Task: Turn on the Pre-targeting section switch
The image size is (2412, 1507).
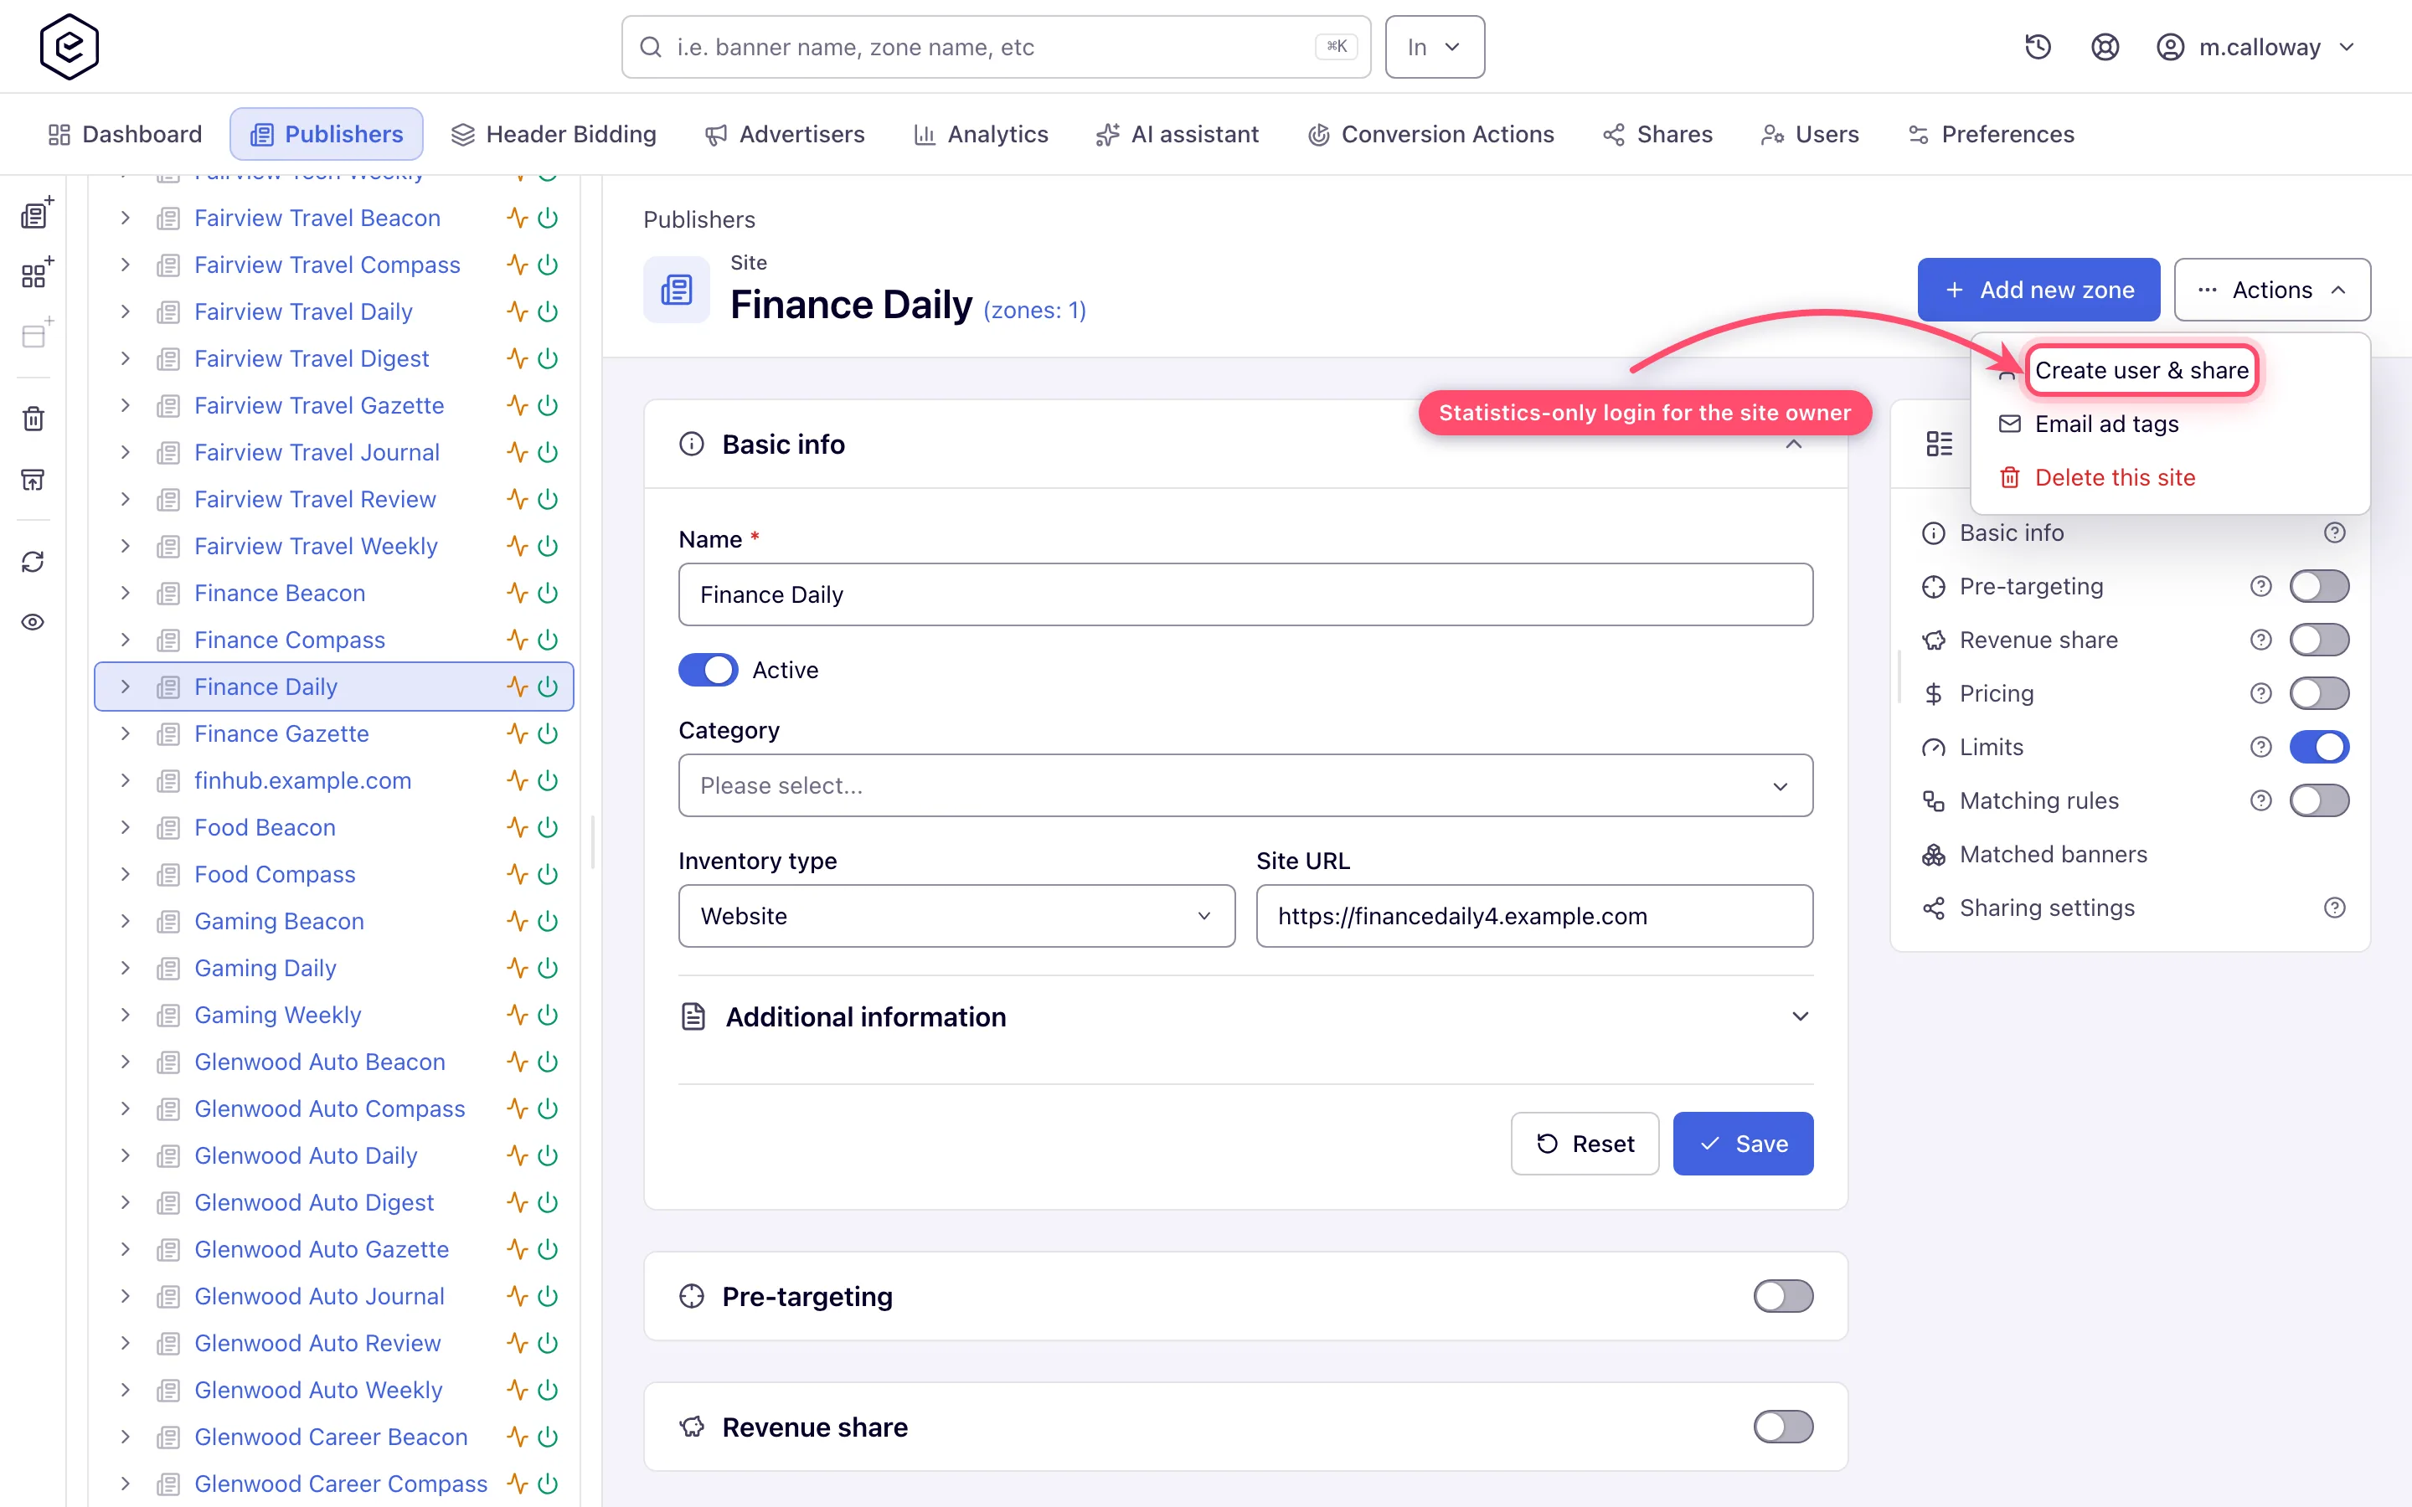Action: pos(1783,1296)
